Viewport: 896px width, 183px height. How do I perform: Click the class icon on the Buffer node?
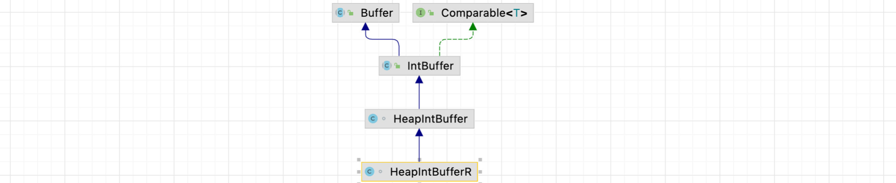340,13
